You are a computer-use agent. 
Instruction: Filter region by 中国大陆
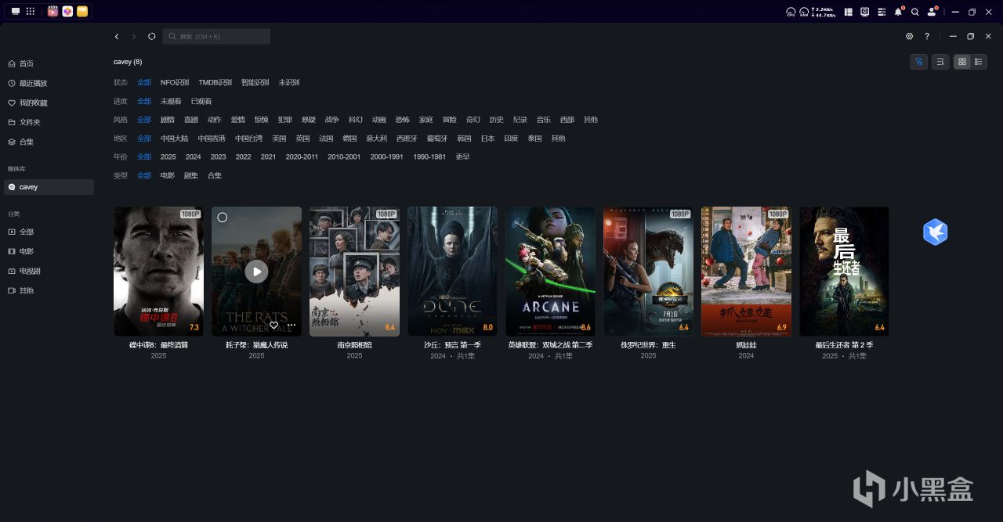coord(175,139)
